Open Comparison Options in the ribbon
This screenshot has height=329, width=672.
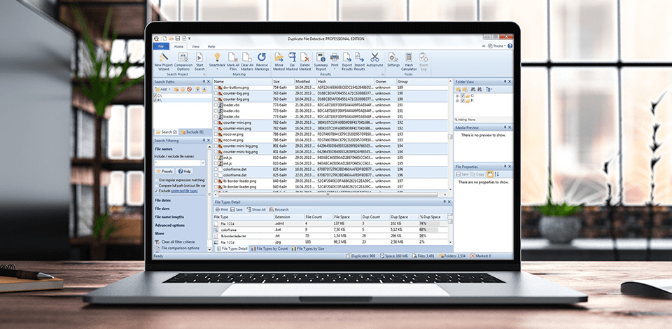click(x=183, y=62)
